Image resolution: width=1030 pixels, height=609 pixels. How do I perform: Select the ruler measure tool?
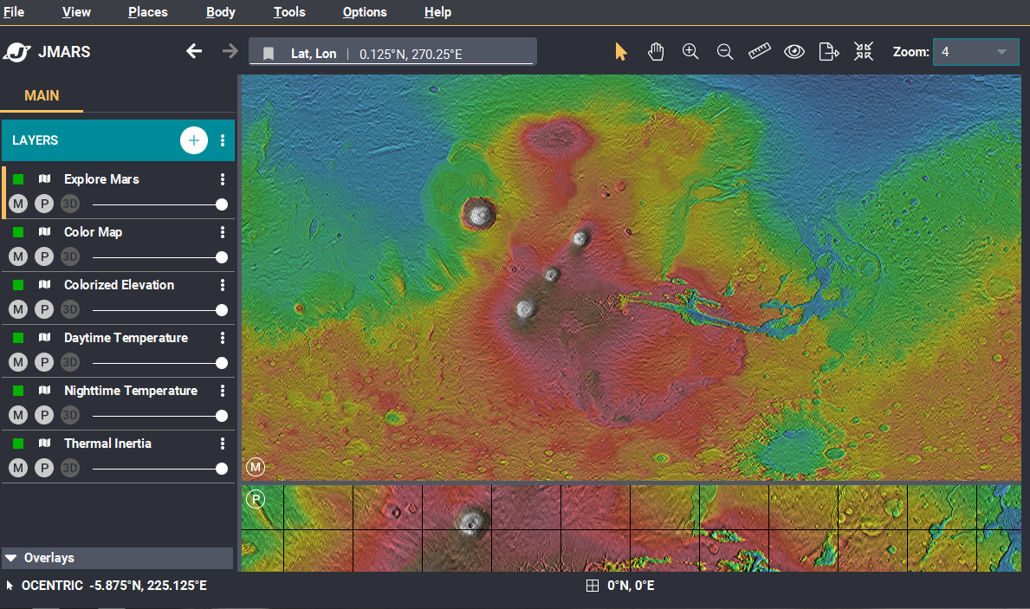(x=760, y=52)
